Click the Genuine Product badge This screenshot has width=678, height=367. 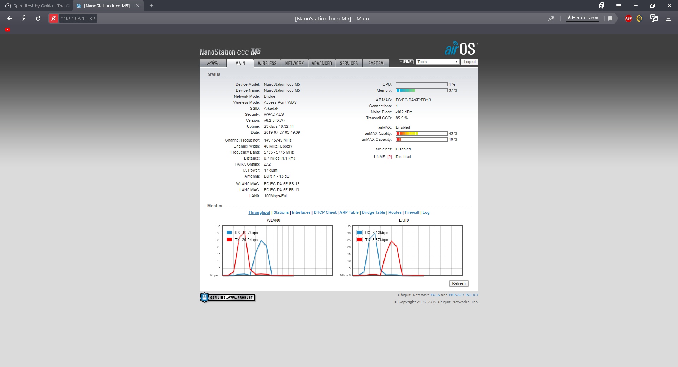pyautogui.click(x=227, y=297)
